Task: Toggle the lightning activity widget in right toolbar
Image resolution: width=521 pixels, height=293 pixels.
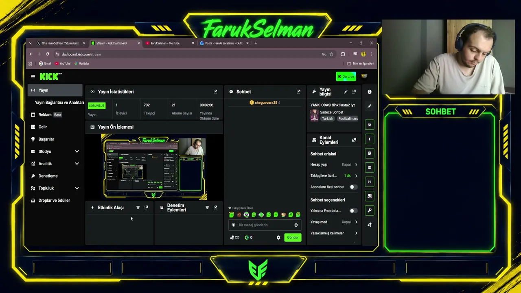Action: 370,139
